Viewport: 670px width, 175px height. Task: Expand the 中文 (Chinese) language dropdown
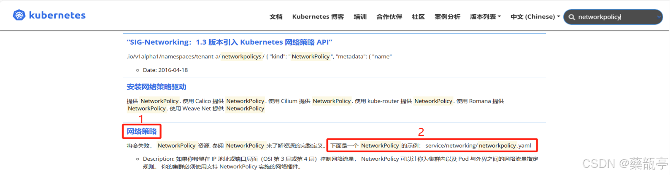[535, 17]
